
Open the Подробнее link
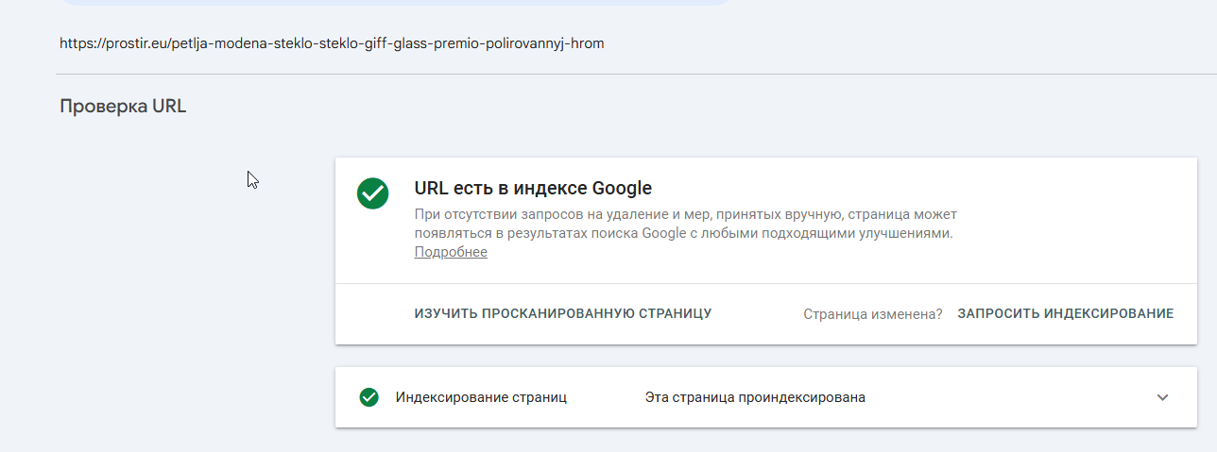click(451, 252)
